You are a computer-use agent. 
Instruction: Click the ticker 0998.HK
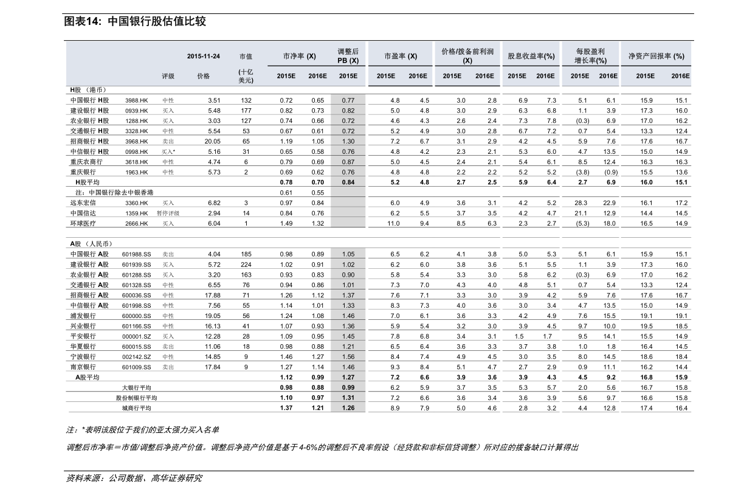(x=136, y=151)
